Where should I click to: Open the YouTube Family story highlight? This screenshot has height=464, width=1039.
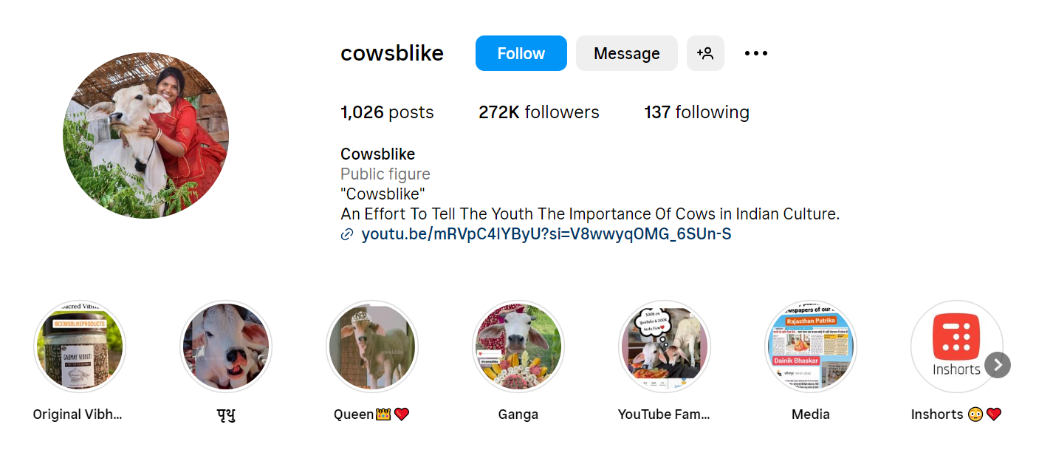(x=665, y=347)
